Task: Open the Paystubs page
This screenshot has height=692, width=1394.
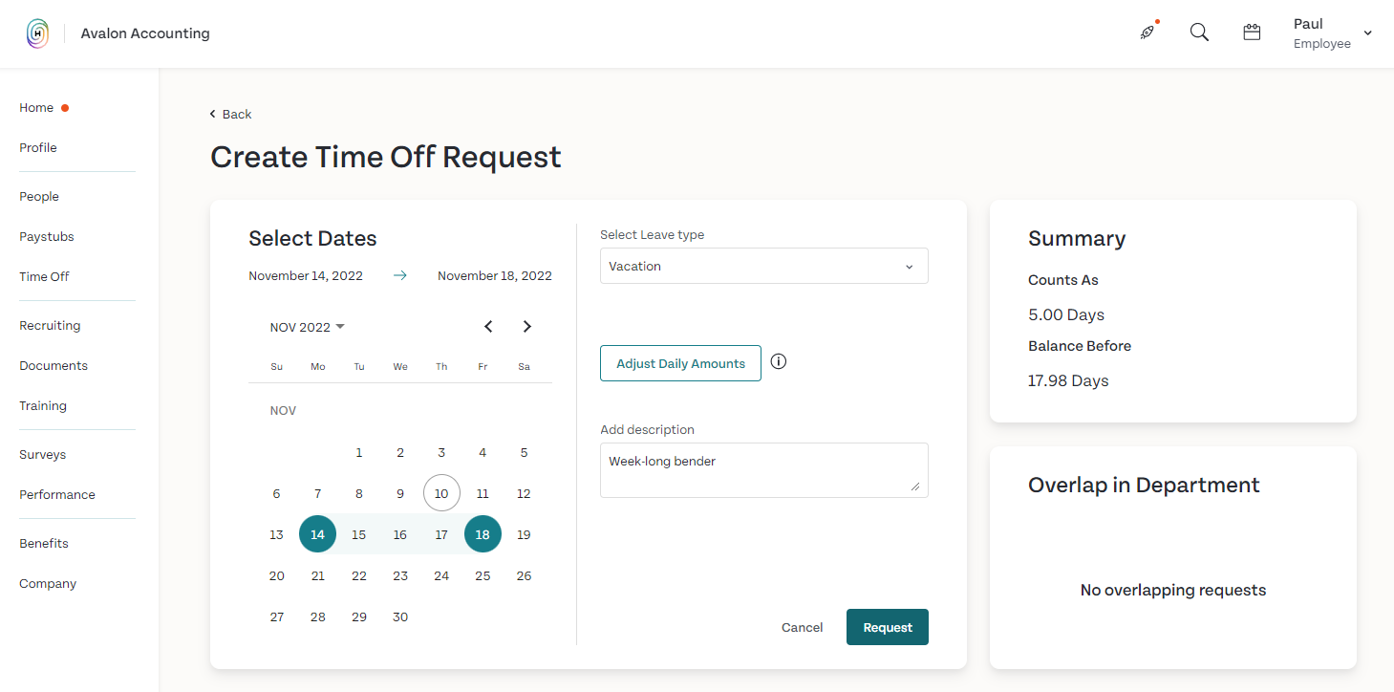Action: [x=48, y=236]
